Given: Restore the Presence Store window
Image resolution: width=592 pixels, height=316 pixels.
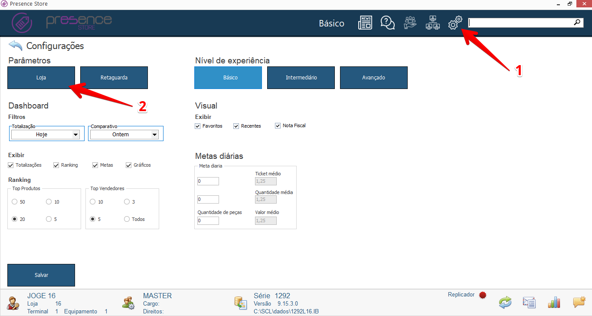Looking at the screenshot, I should point(570,4).
